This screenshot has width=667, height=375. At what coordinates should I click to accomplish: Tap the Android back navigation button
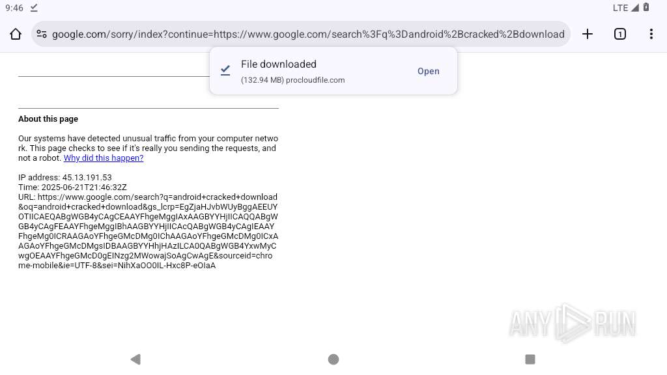point(135,359)
